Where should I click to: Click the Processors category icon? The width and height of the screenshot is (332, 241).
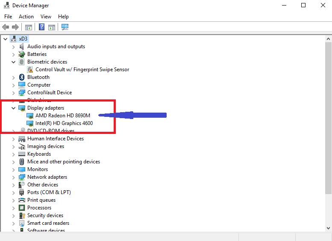pos(22,208)
